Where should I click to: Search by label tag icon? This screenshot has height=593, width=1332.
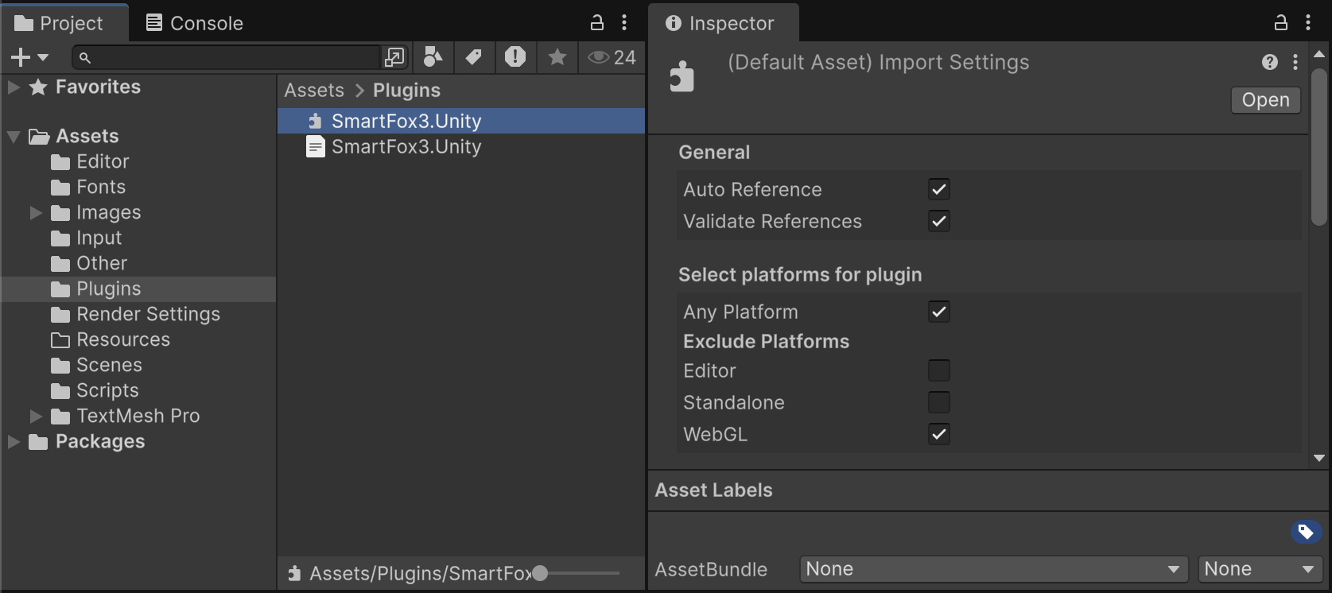tap(474, 57)
